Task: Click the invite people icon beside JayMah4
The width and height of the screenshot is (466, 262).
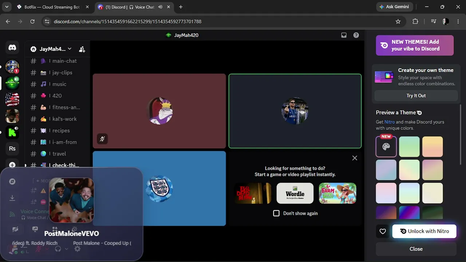Action: coord(82,49)
